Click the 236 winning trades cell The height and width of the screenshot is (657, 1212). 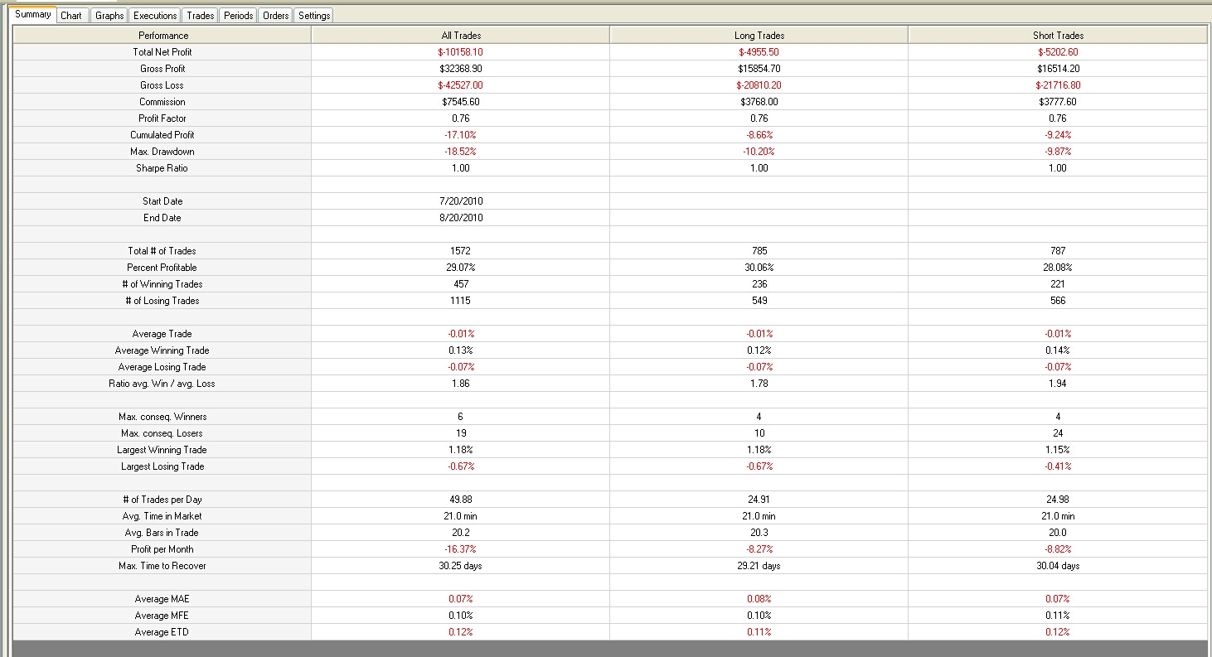pos(759,284)
